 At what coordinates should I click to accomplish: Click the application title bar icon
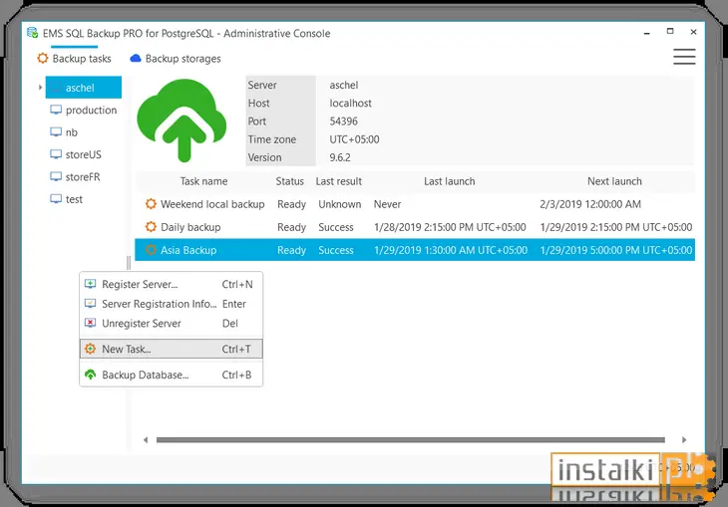click(x=32, y=33)
